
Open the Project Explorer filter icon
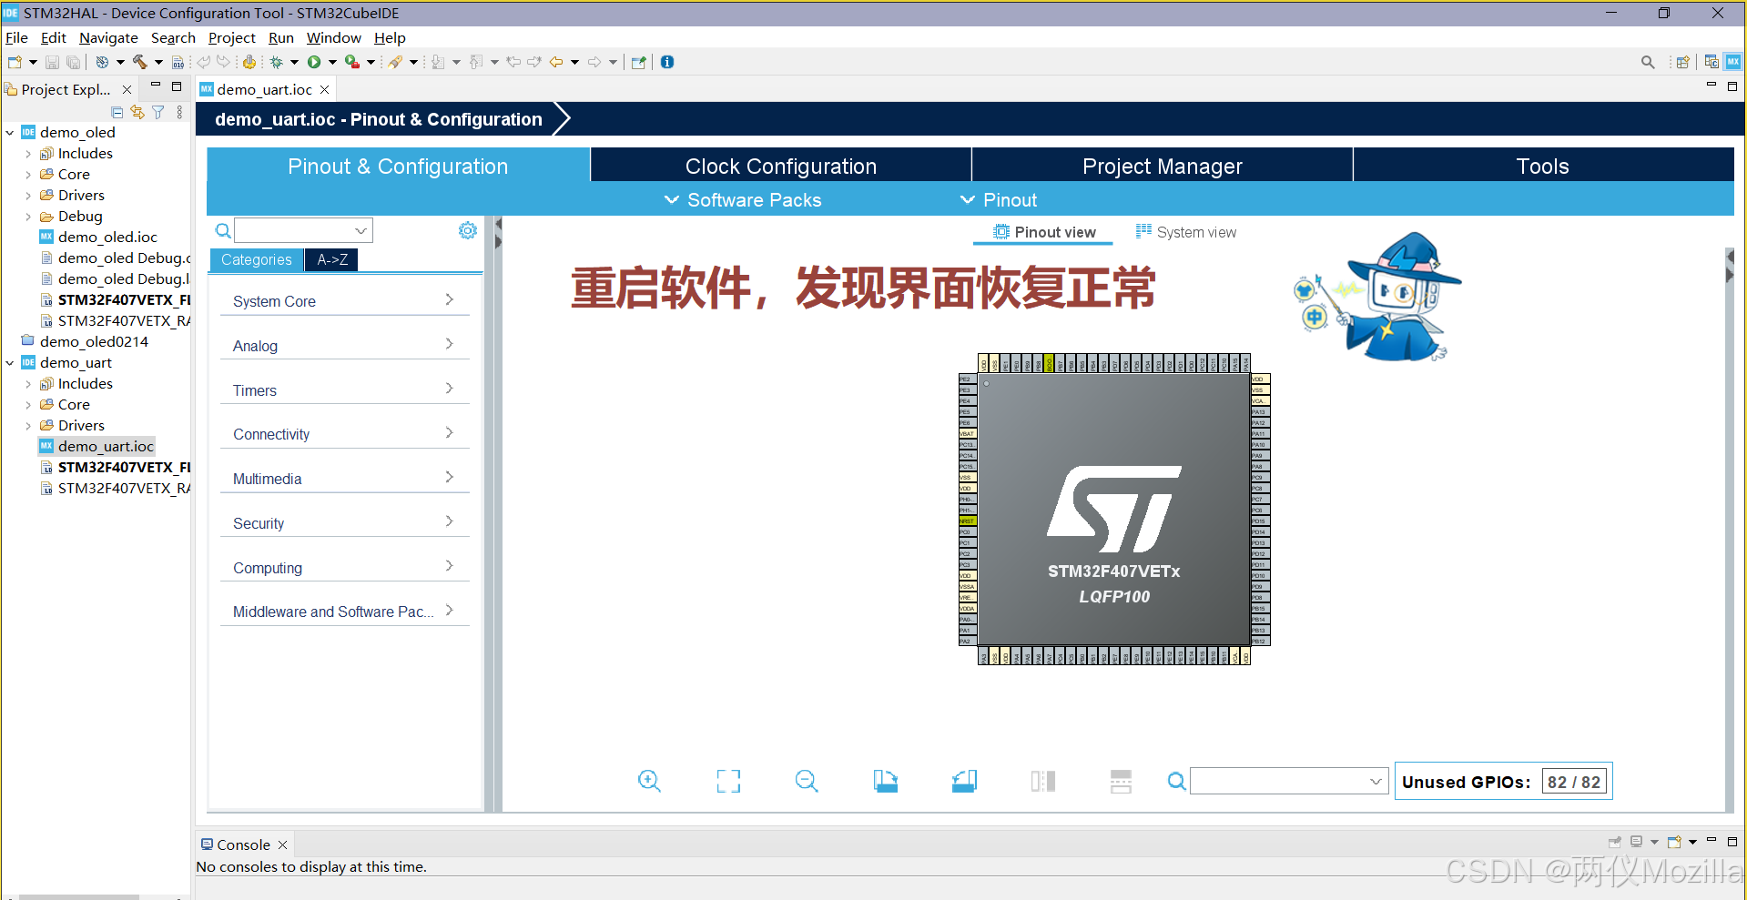pyautogui.click(x=158, y=112)
